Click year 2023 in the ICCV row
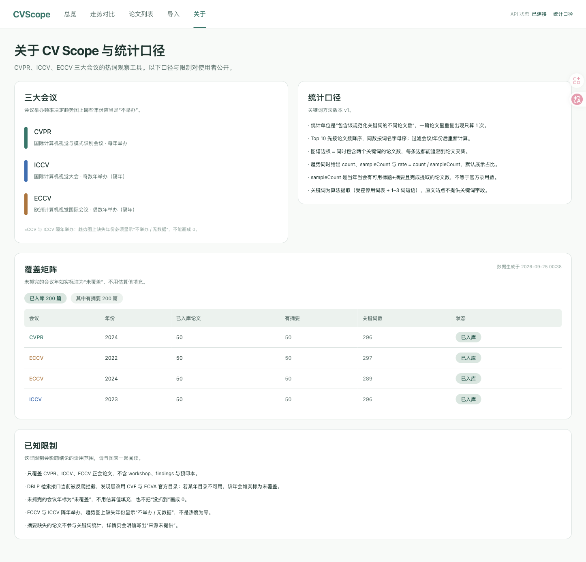 tap(111, 400)
